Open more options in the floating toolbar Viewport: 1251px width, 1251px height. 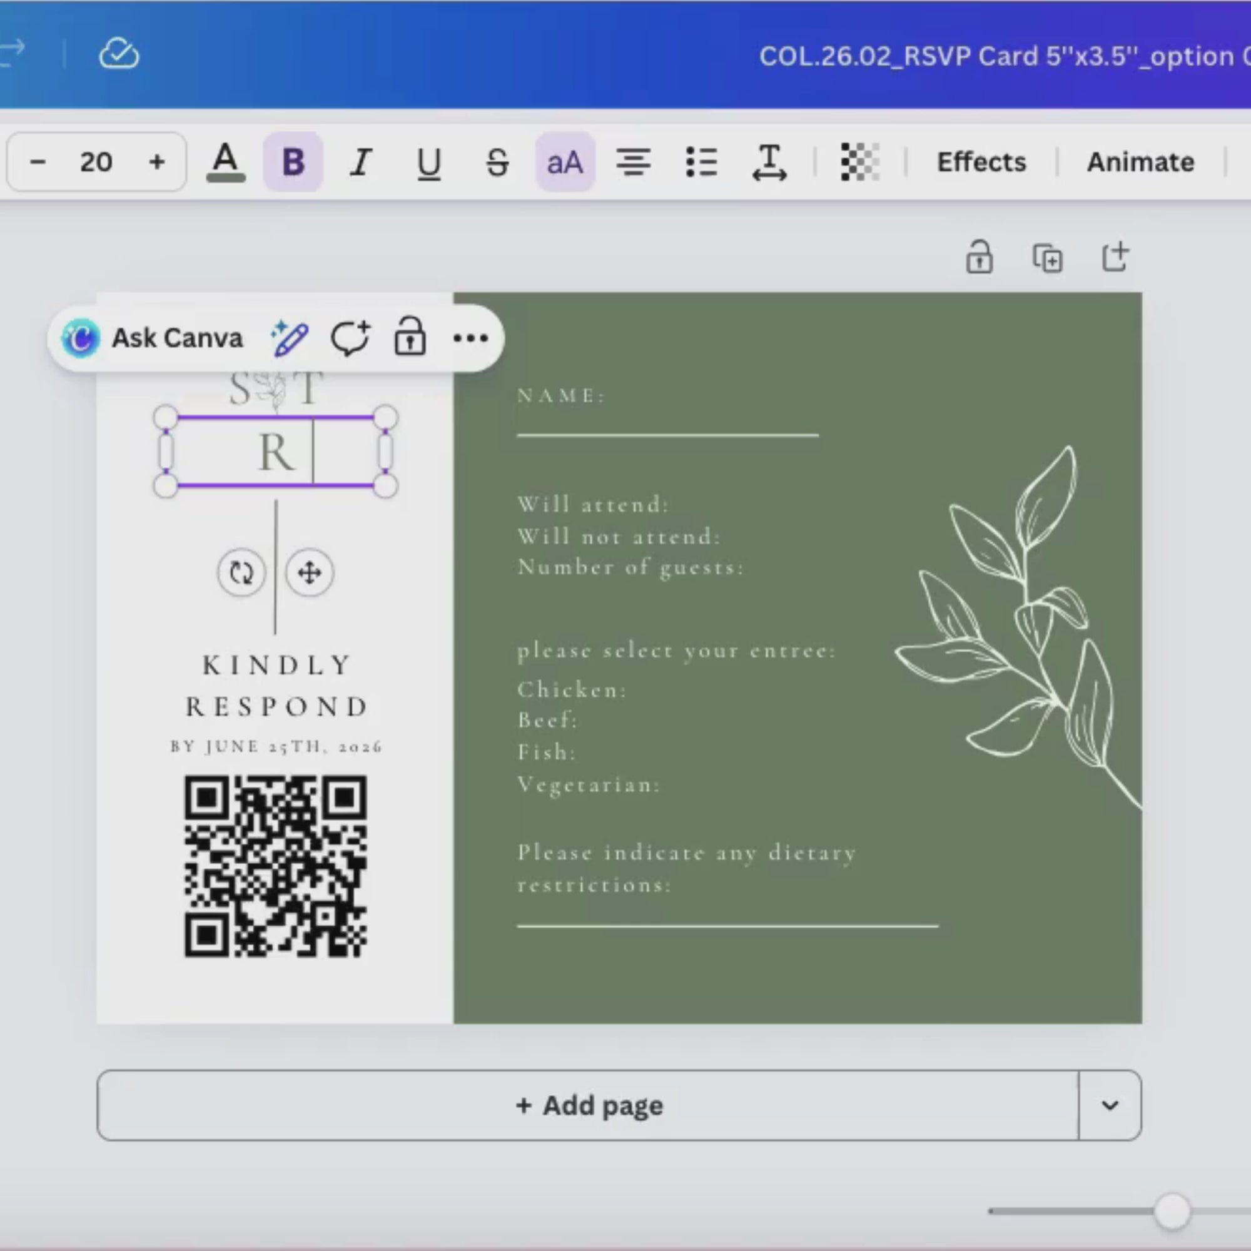point(471,338)
